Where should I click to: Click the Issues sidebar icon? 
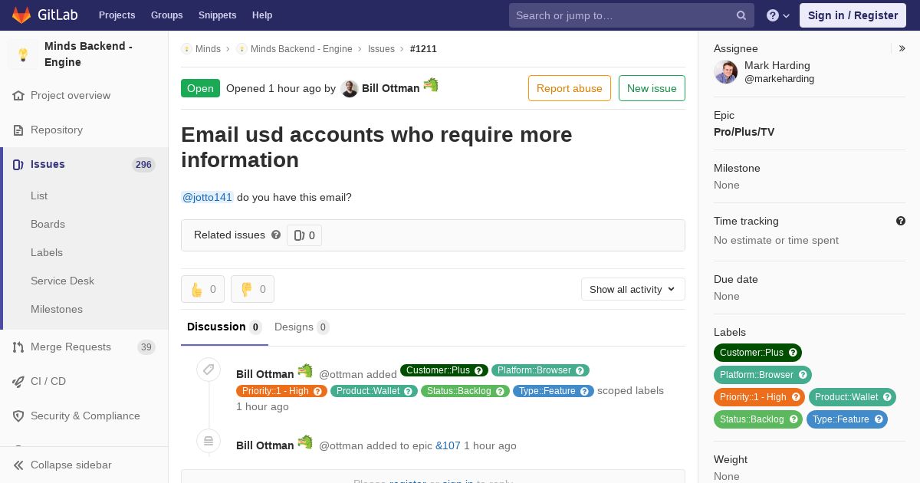pyautogui.click(x=18, y=164)
